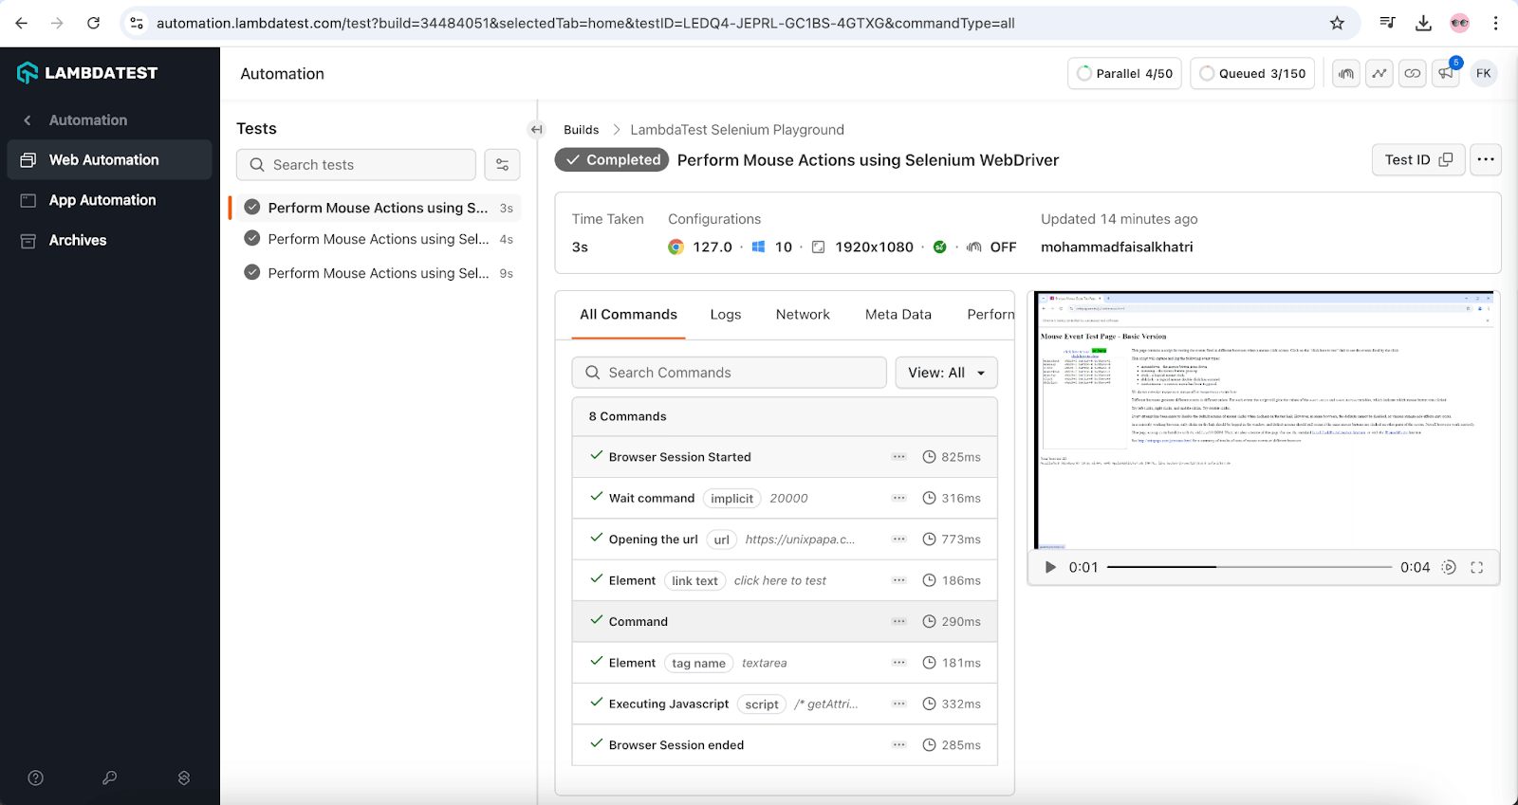Click the implicit tag in Wait command
This screenshot has width=1518, height=805.
point(731,499)
